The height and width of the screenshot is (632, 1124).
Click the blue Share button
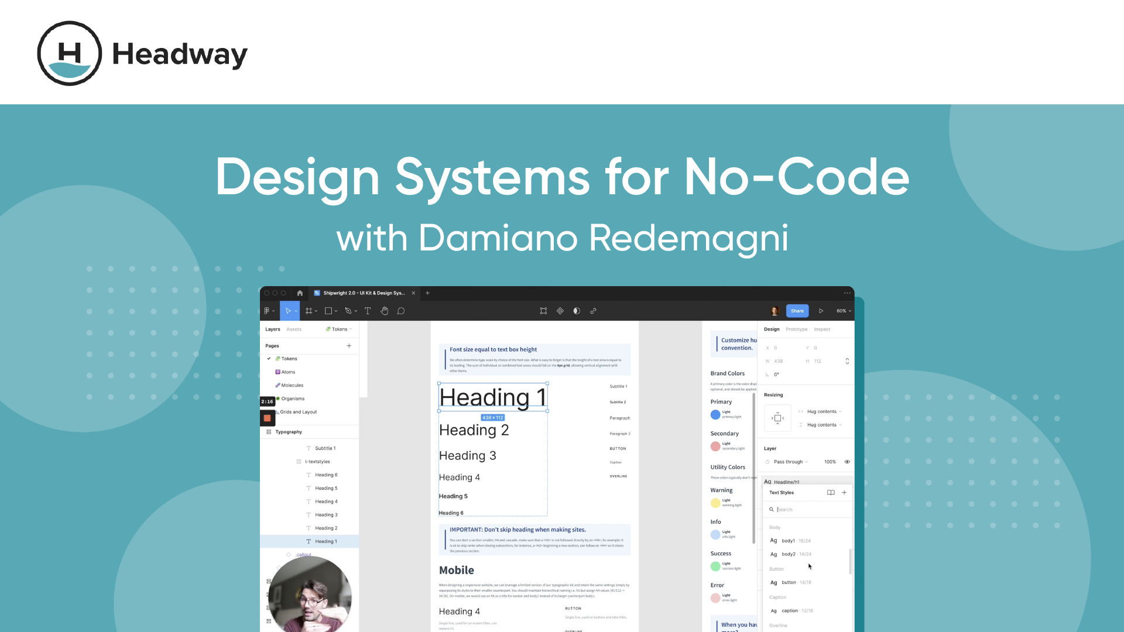coord(797,311)
